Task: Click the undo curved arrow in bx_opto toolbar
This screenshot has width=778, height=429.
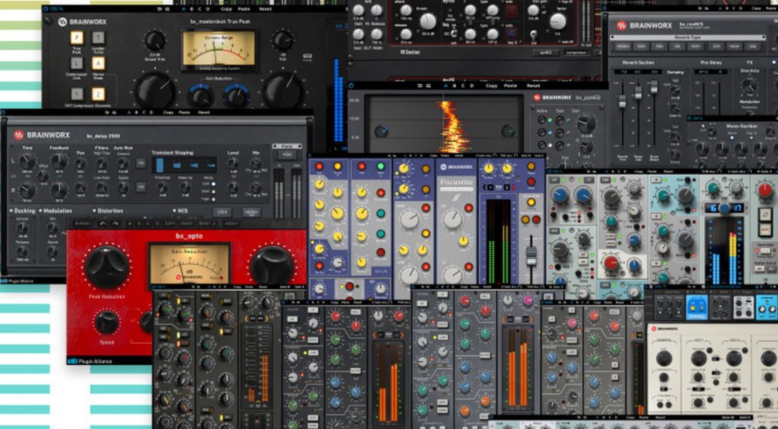Action: tap(103, 223)
